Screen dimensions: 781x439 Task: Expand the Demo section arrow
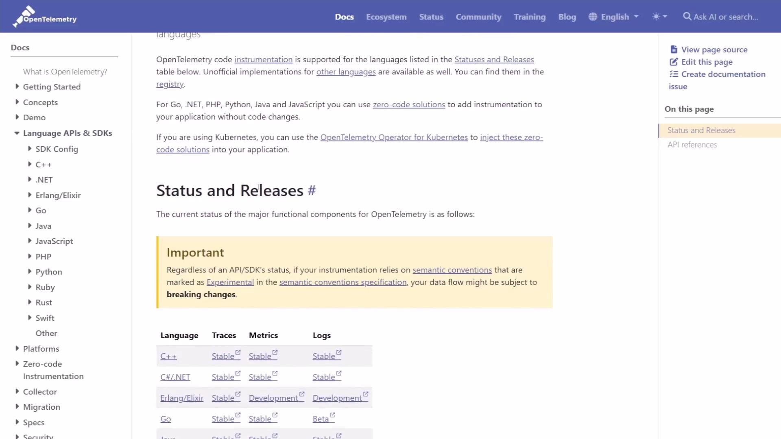(17, 117)
